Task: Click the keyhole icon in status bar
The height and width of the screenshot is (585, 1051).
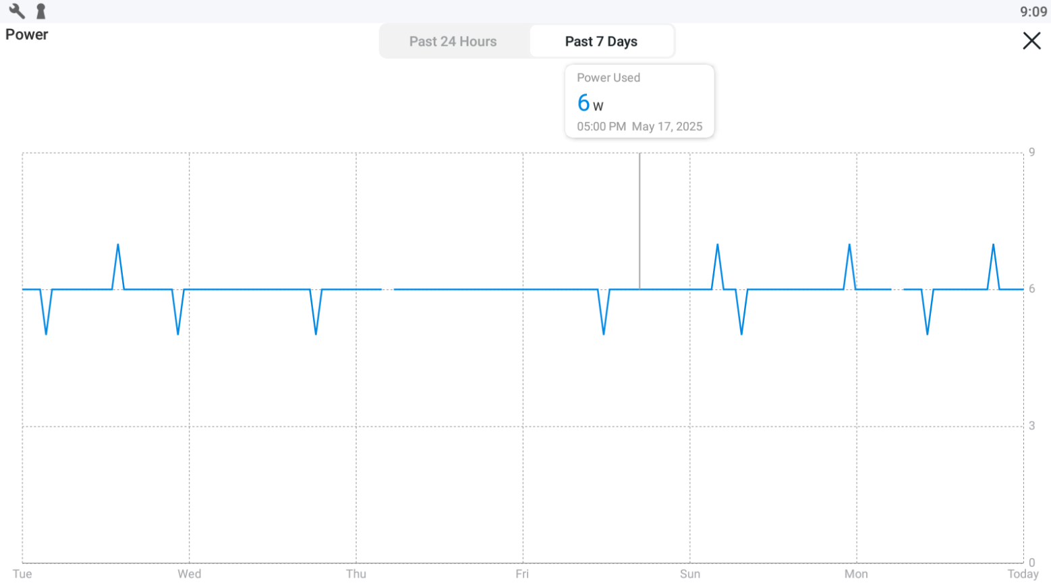Action: (40, 11)
